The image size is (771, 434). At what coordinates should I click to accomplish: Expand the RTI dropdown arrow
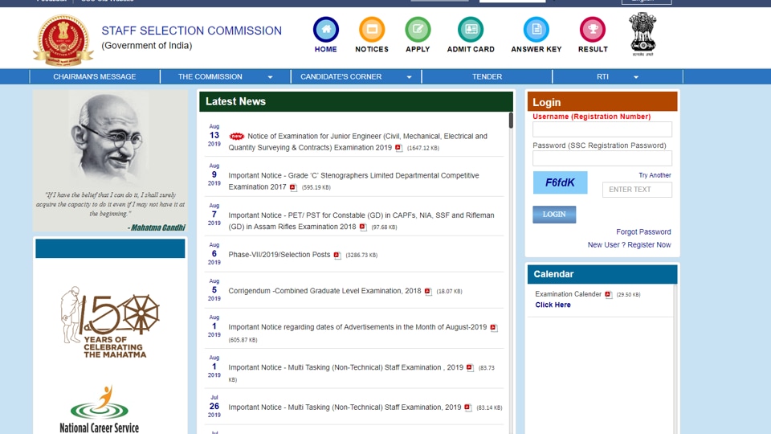[x=636, y=77]
